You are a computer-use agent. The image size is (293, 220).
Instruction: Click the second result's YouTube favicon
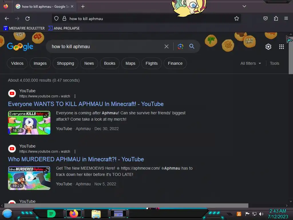[12, 149]
